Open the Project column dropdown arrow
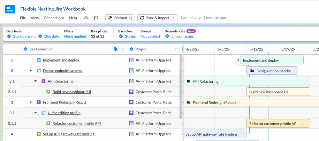The width and height of the screenshot is (319, 141). tap(176, 49)
